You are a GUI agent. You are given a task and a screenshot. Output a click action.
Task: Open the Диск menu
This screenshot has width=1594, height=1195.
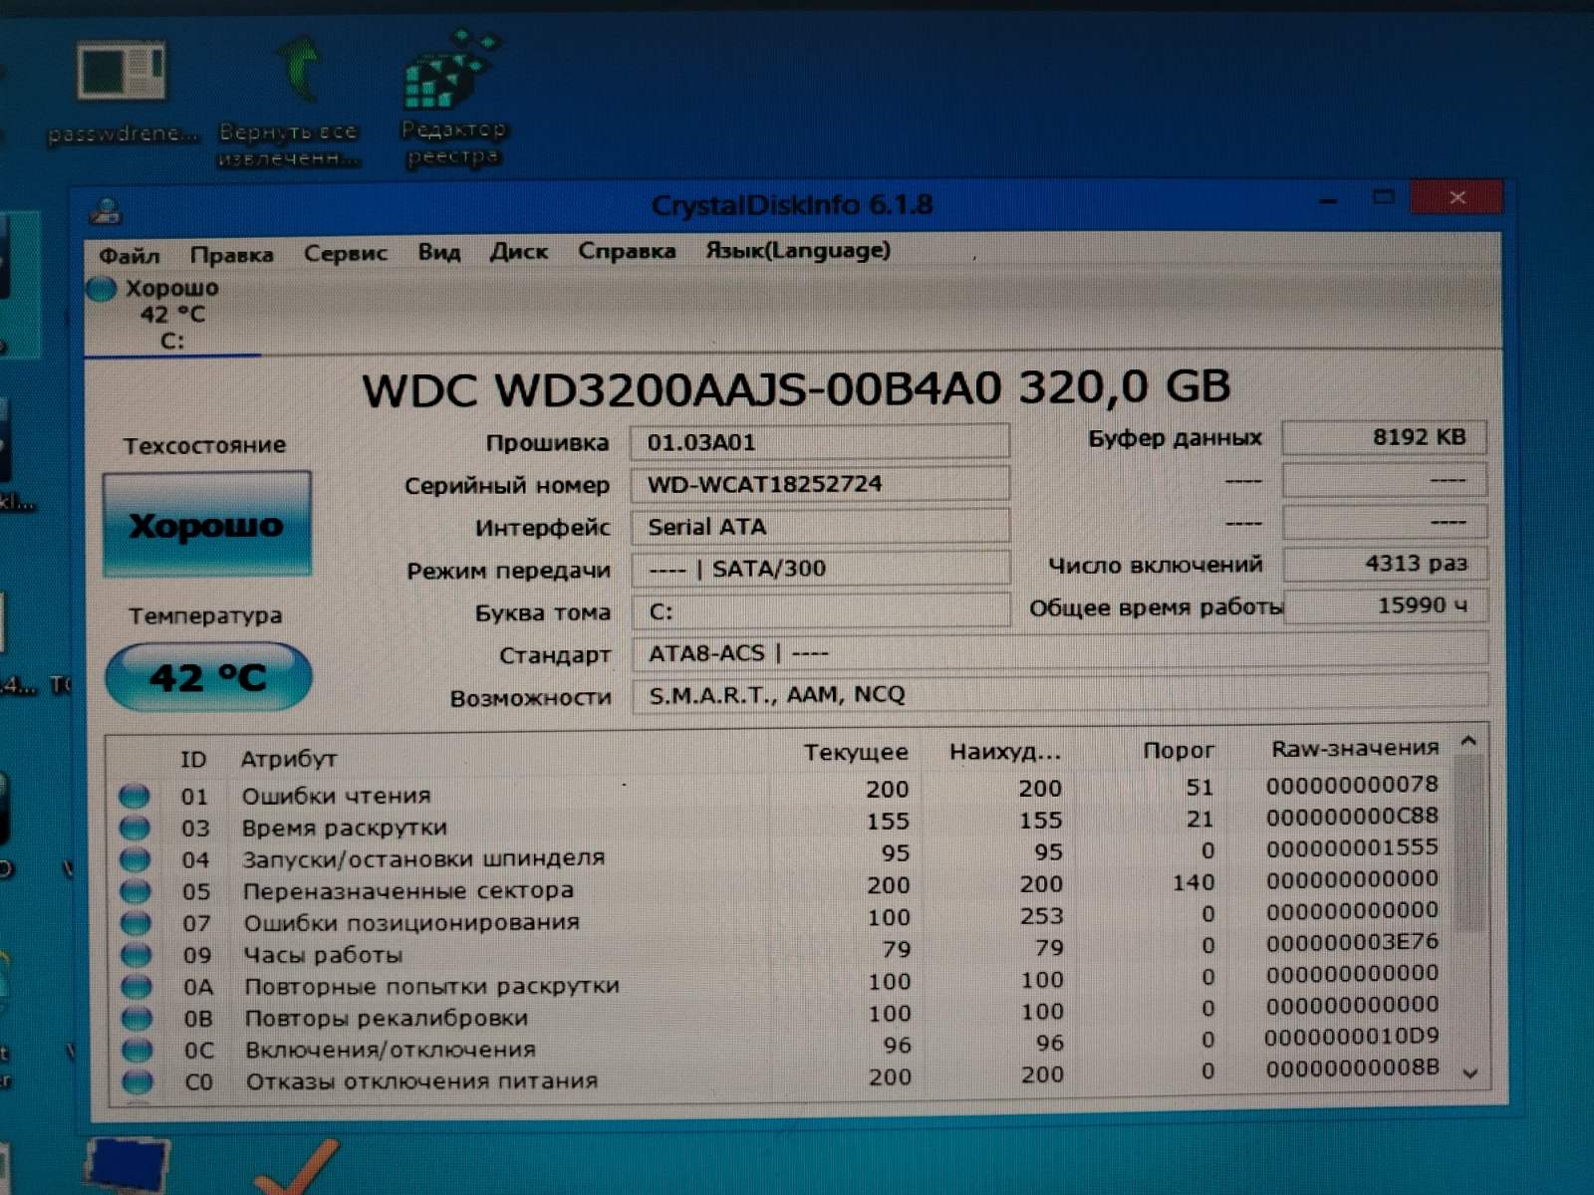(x=518, y=252)
